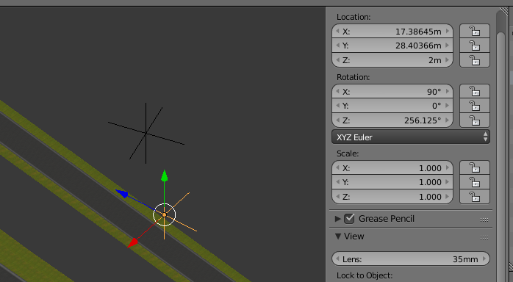Toggle the lock for Rotation Z
The height and width of the screenshot is (282, 513).
coord(474,120)
